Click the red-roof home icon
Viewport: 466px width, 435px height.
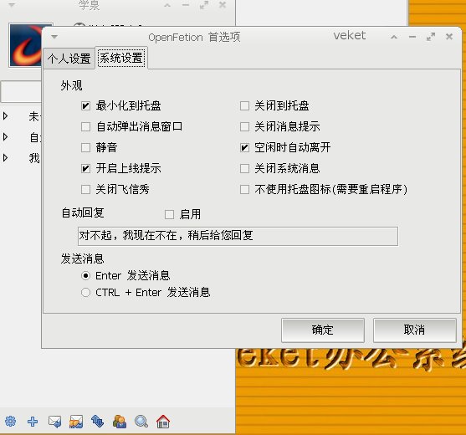163,422
